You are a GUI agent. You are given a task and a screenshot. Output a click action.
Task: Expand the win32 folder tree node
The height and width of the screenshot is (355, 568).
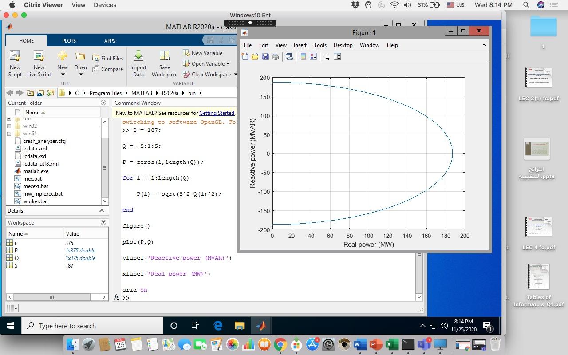(x=9, y=126)
